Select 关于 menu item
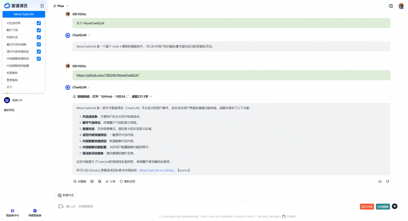The width and height of the screenshot is (408, 221). (x=24, y=87)
